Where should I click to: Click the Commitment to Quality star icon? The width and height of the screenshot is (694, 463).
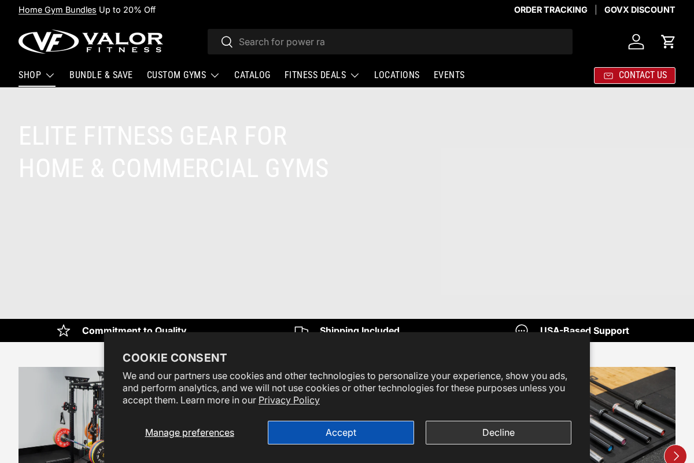pos(63,330)
